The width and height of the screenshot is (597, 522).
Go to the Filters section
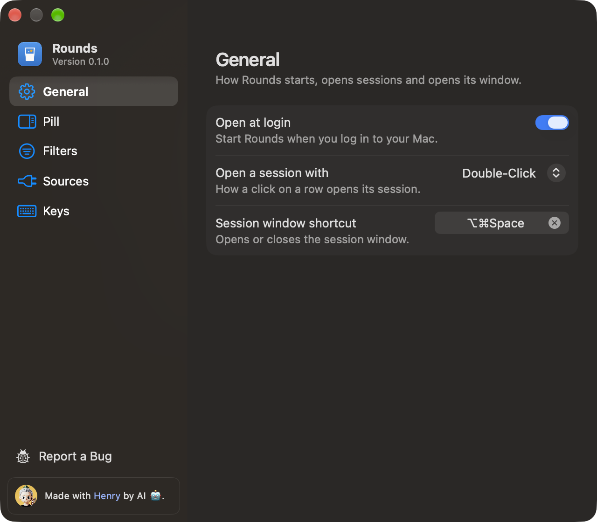[x=94, y=151]
